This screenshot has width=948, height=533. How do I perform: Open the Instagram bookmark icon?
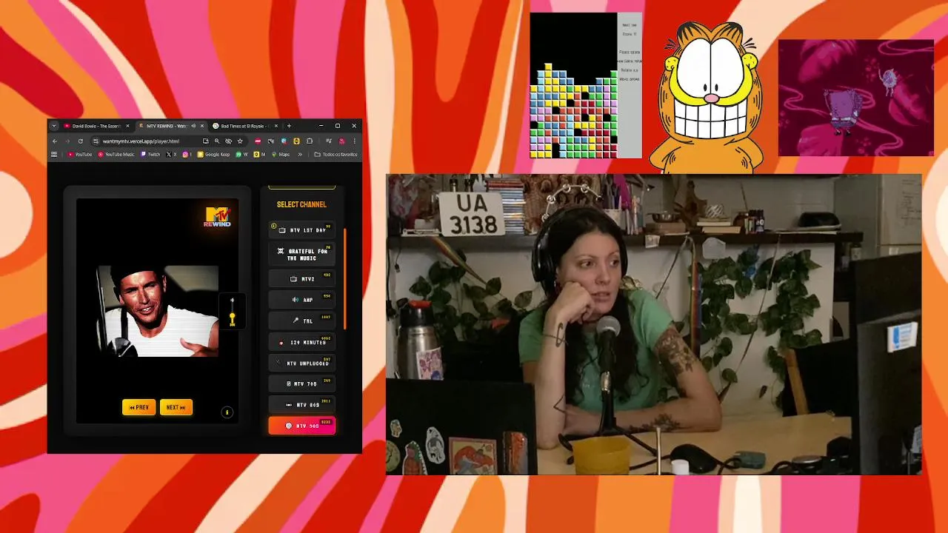187,155
